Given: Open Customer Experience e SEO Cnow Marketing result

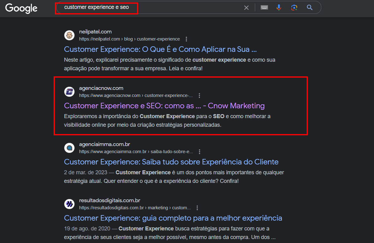Looking at the screenshot, I should click(164, 106).
